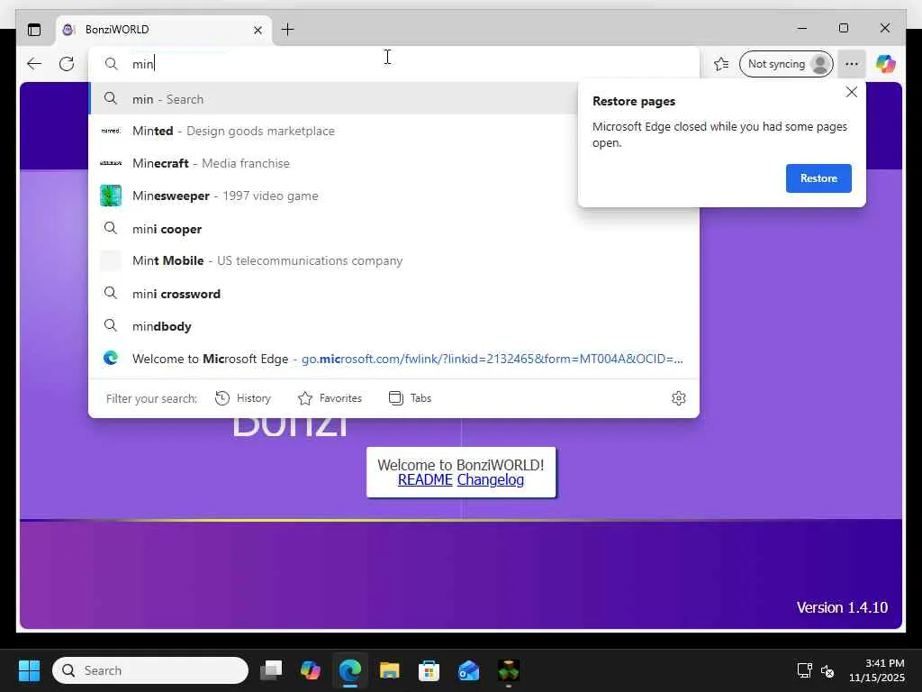Open File Explorer from the taskbar
Image resolution: width=922 pixels, height=692 pixels.
click(x=389, y=670)
